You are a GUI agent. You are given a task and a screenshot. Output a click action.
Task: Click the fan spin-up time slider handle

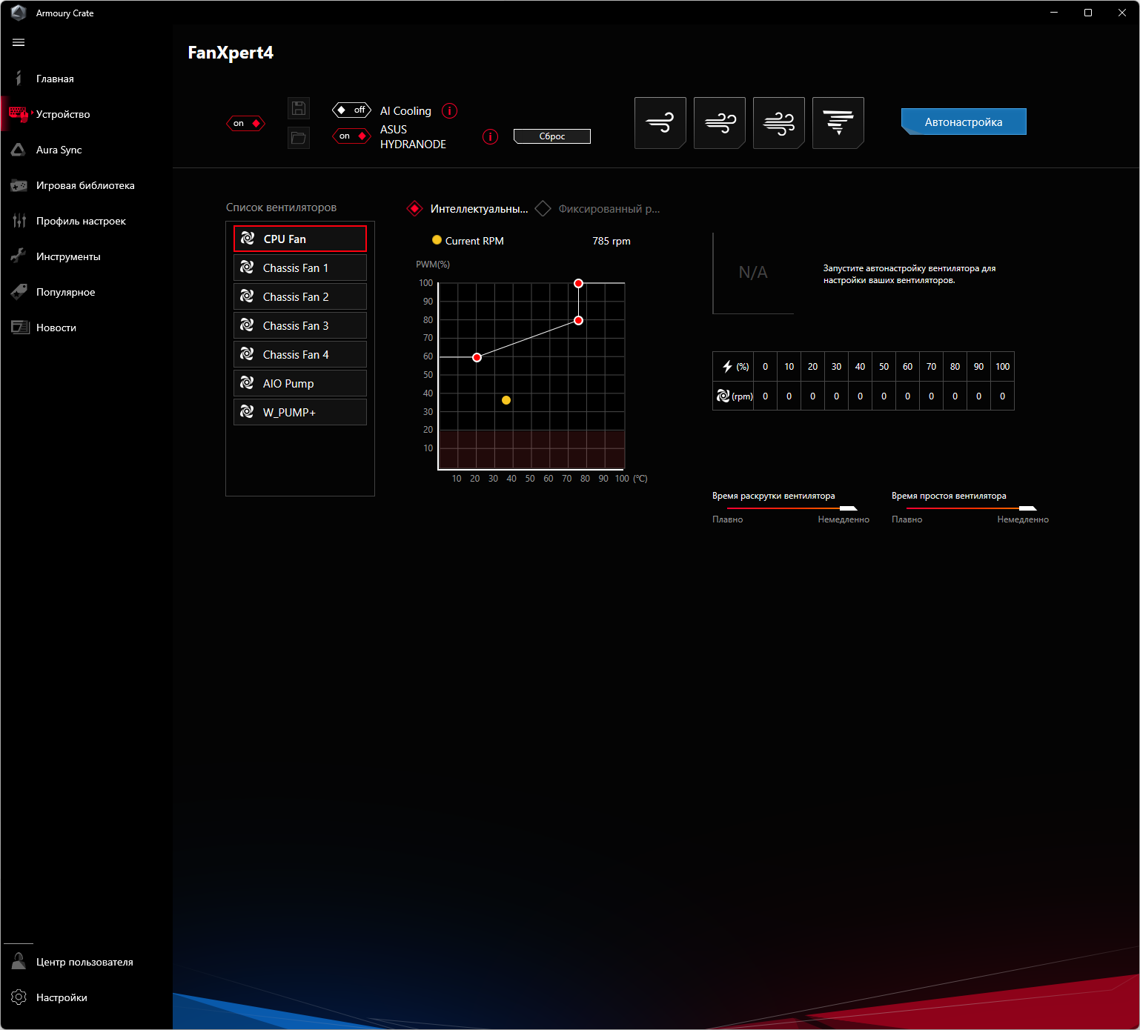coord(849,508)
